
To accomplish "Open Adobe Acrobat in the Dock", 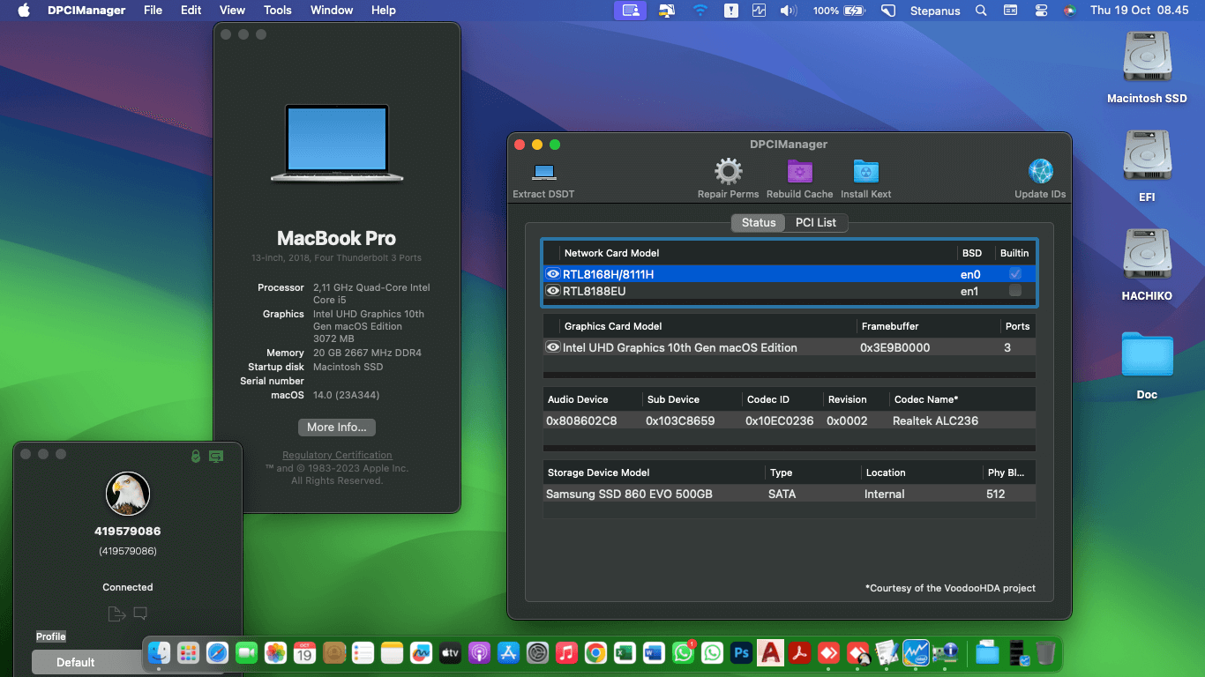I will [799, 653].
